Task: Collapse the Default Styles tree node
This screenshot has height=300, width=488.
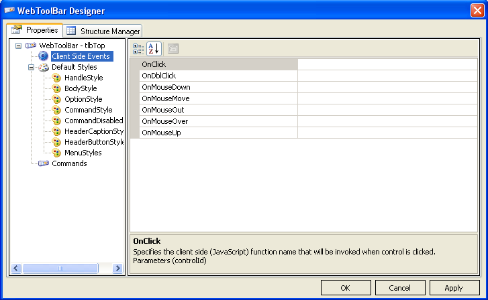Action: coord(31,67)
